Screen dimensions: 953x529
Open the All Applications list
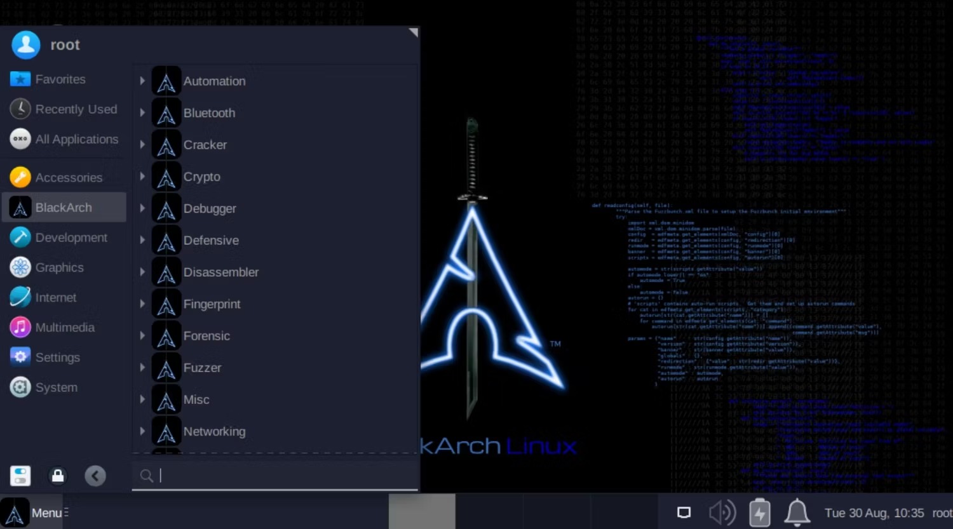click(x=20, y=139)
